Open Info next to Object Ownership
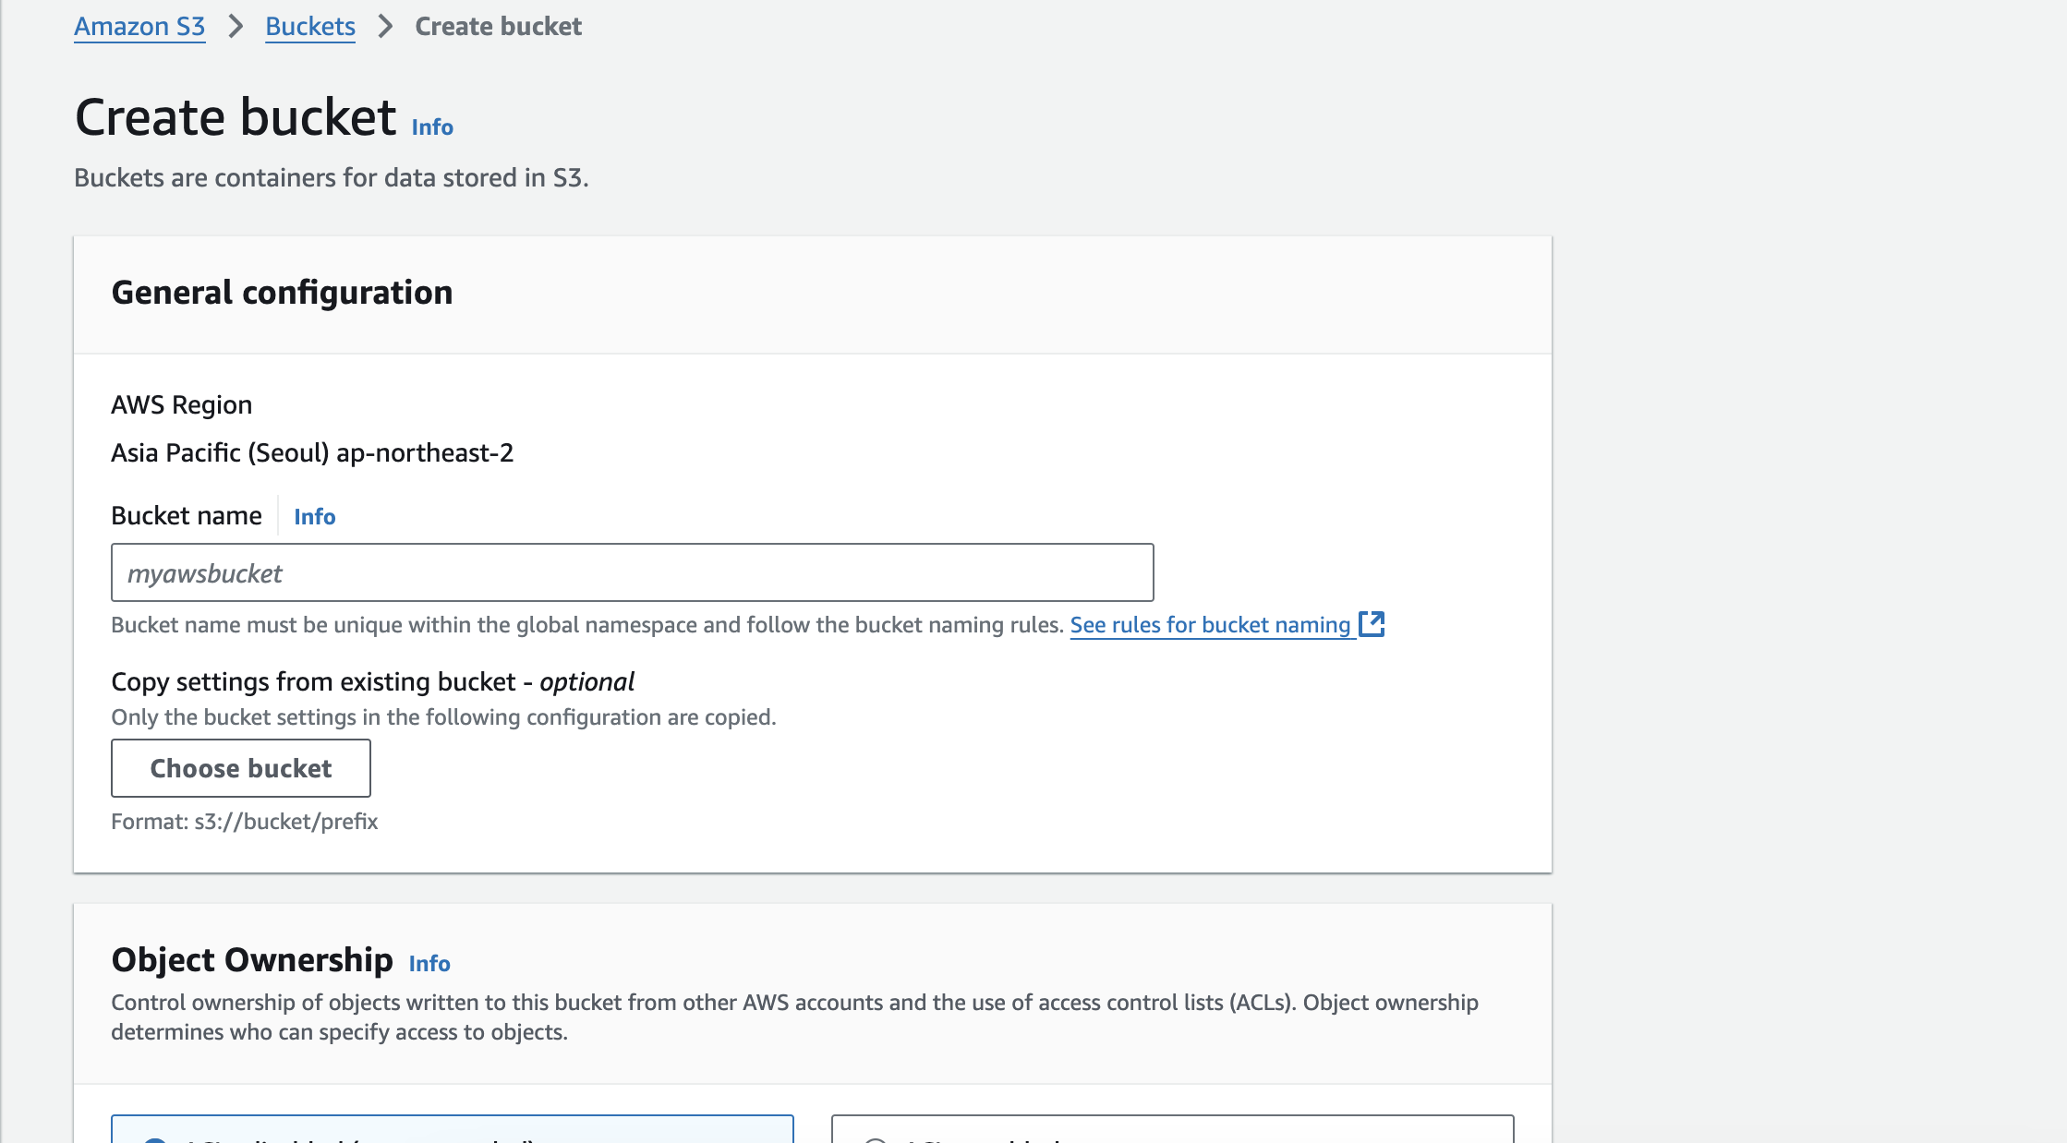The width and height of the screenshot is (2067, 1143). [429, 964]
